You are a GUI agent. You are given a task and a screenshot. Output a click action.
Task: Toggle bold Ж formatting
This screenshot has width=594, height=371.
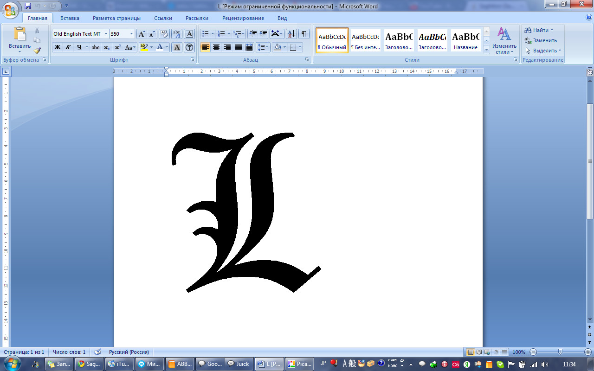pos(58,47)
